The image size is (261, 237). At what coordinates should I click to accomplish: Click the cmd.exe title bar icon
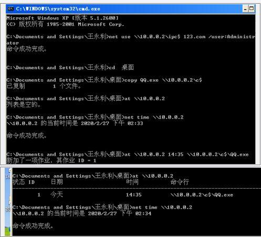pos(11,8)
